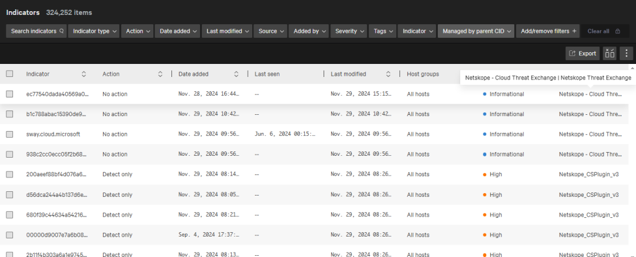636x257 pixels.
Task: Open the Action filter dropdown
Action: pos(137,31)
